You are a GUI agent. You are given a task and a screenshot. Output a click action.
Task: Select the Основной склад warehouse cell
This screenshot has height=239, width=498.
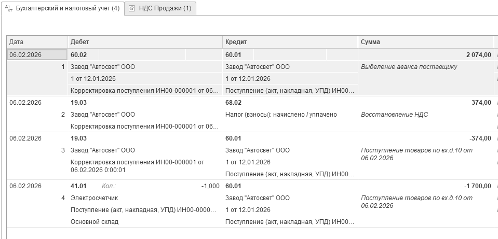pyautogui.click(x=95, y=222)
